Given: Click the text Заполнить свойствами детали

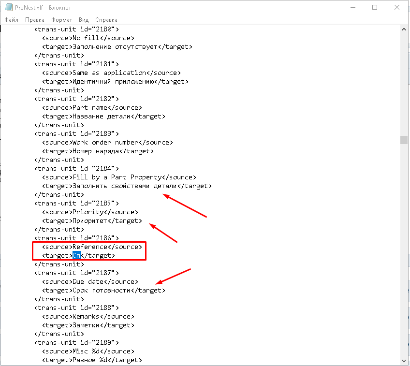Looking at the screenshot, I should (125, 186).
